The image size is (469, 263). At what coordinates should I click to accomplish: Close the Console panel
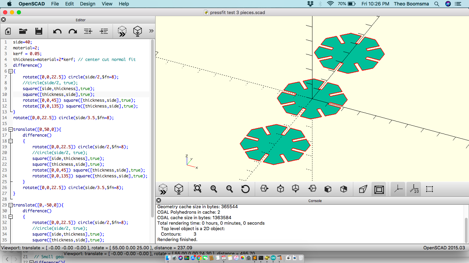pos(158,200)
